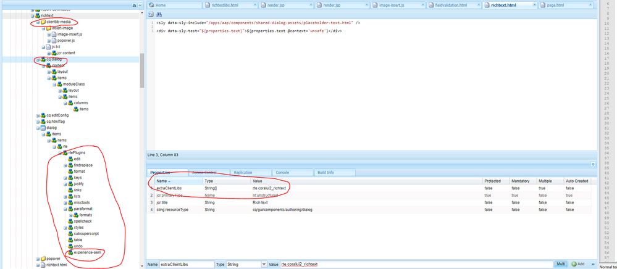Image resolution: width=617 pixels, height=269 pixels.
Task: Collapse the properties panel with the double-chevron icon
Action: tap(593, 165)
